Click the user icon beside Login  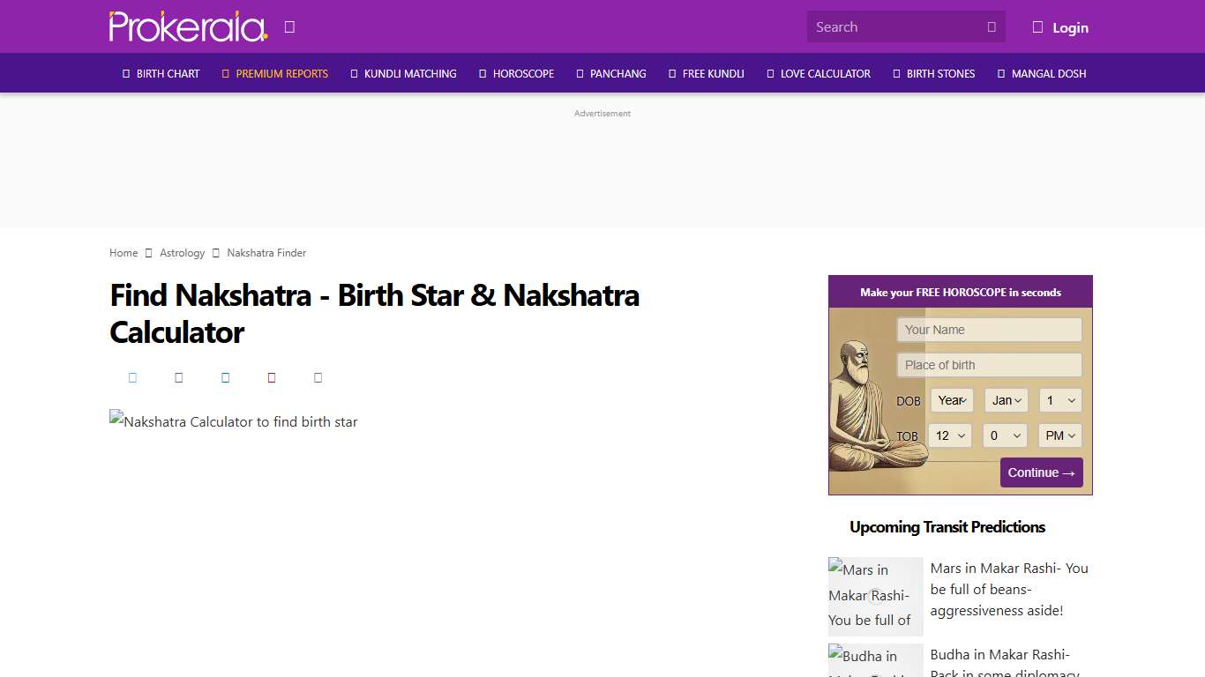coord(1037,26)
